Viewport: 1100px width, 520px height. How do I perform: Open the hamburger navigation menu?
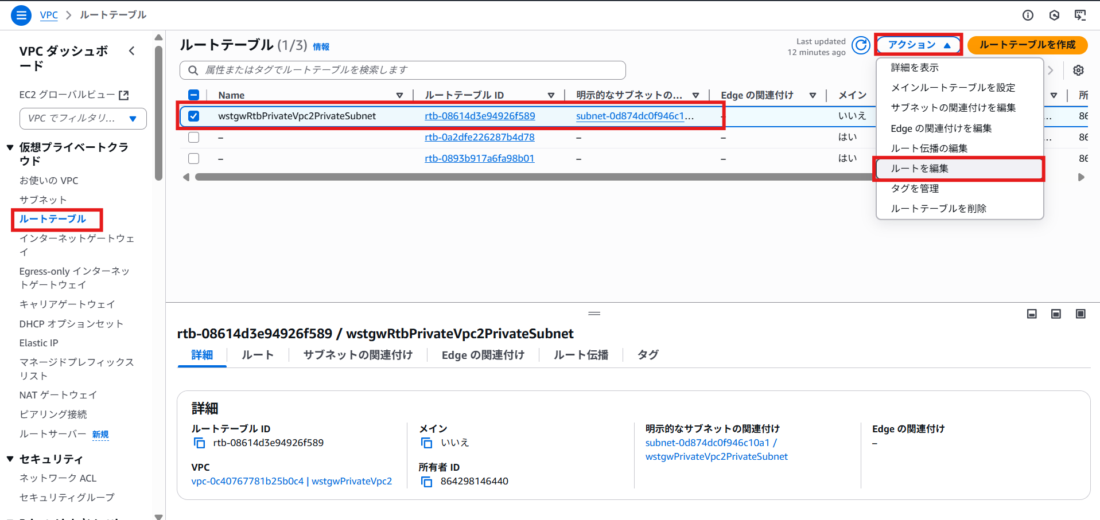[21, 15]
